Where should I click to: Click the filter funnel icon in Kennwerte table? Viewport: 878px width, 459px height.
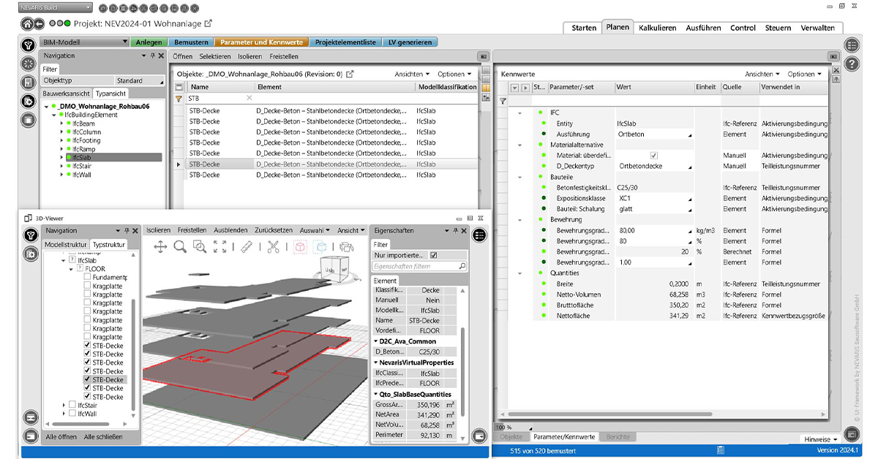[x=503, y=102]
